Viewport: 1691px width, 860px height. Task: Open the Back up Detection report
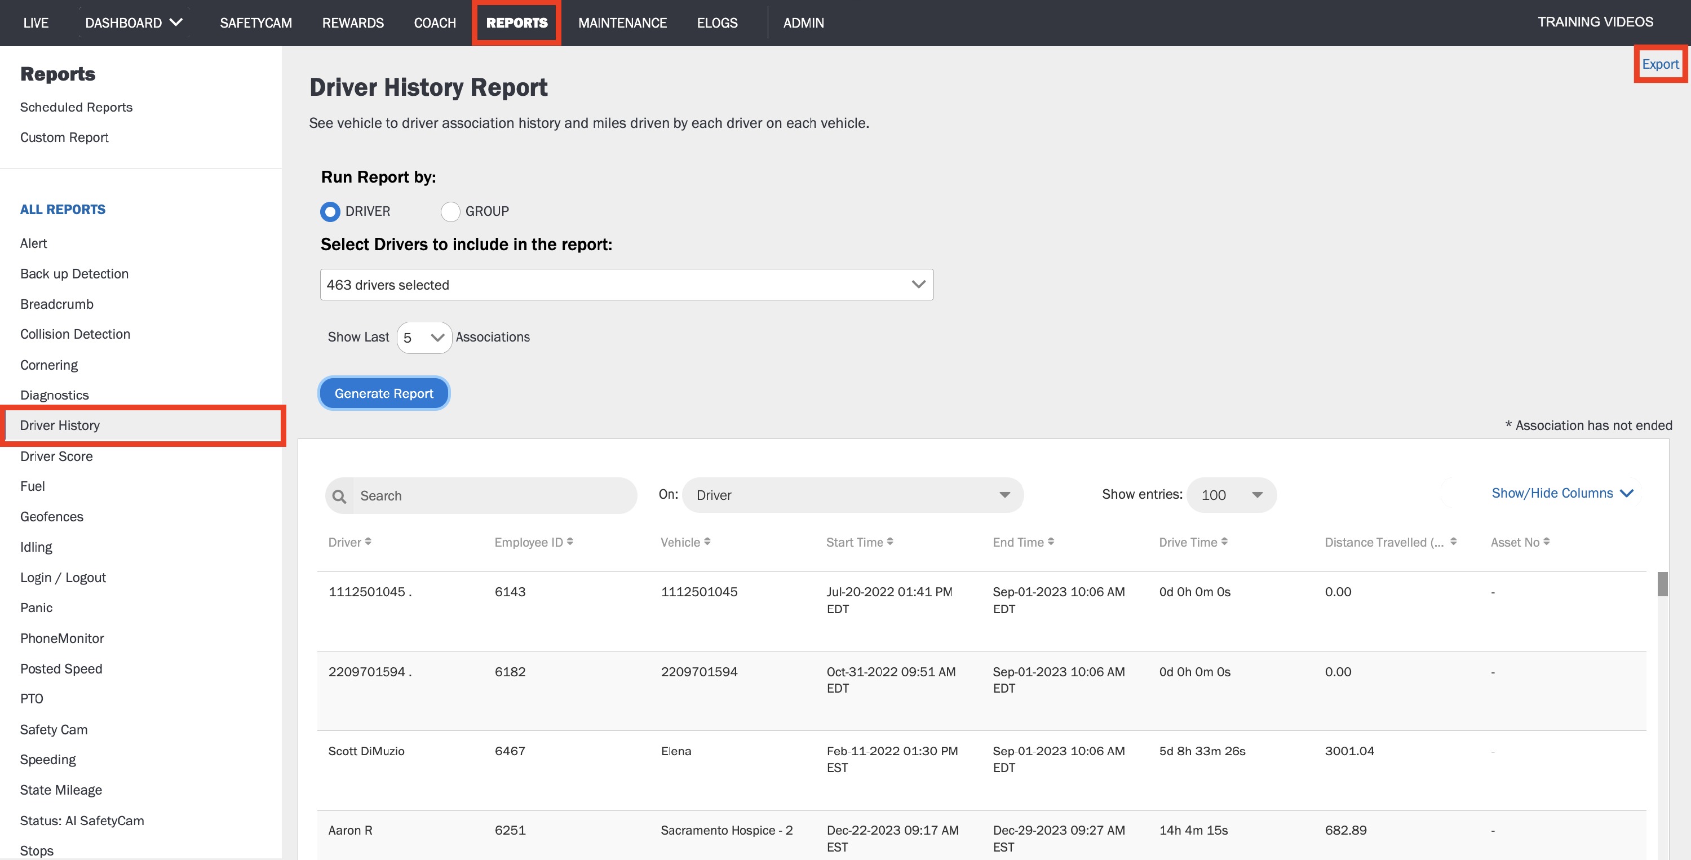click(x=74, y=274)
